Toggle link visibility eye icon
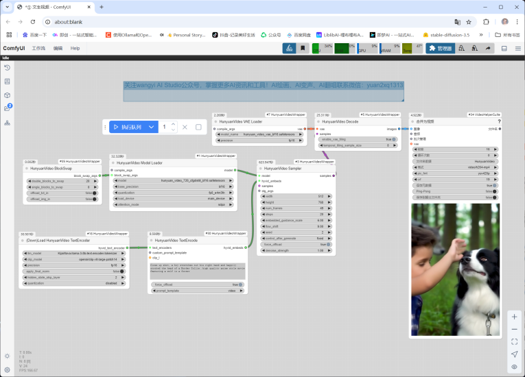 tap(514, 367)
